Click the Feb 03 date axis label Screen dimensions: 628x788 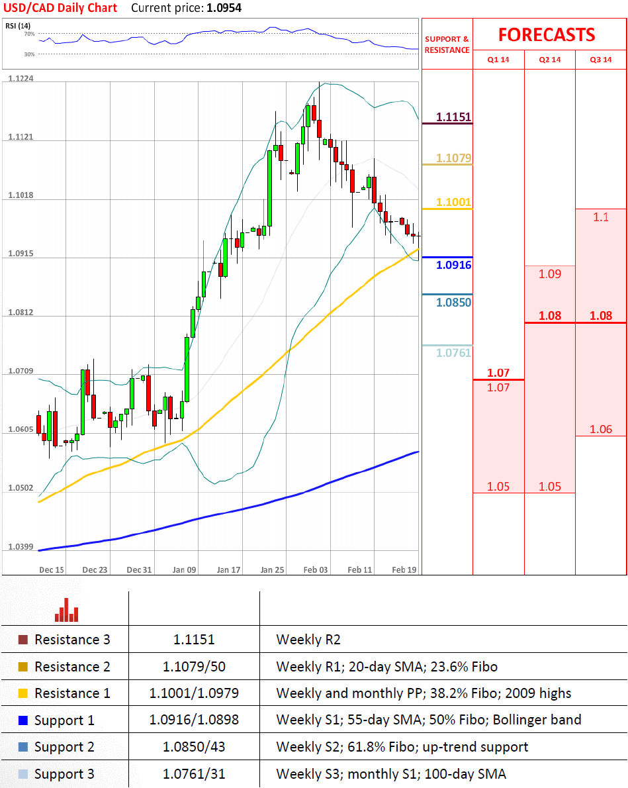[x=316, y=569]
